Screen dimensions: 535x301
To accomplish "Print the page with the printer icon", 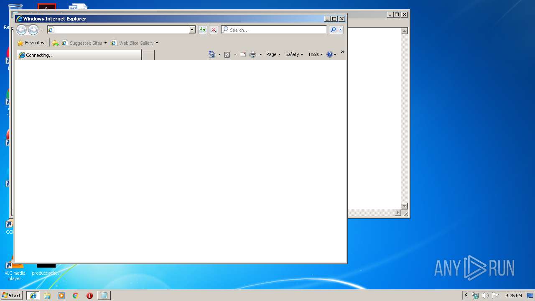I will (x=253, y=54).
